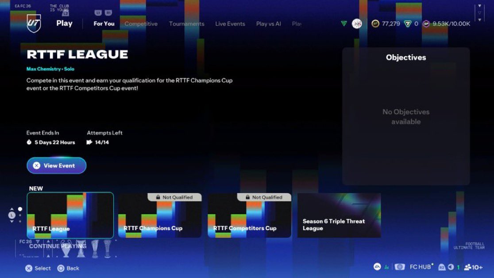Image resolution: width=494 pixels, height=278 pixels.
Task: Click the View Event button
Action: tap(56, 166)
